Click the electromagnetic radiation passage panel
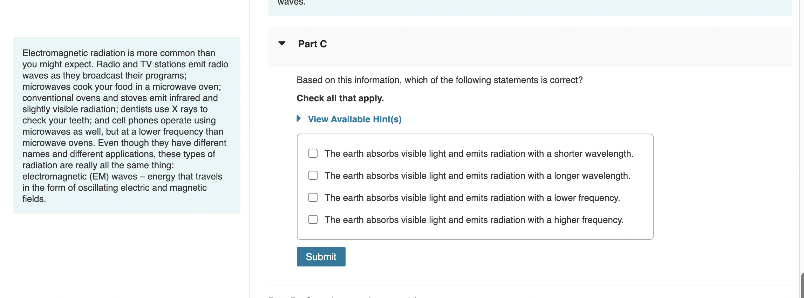Screen dimensions: 804x298 127,126
